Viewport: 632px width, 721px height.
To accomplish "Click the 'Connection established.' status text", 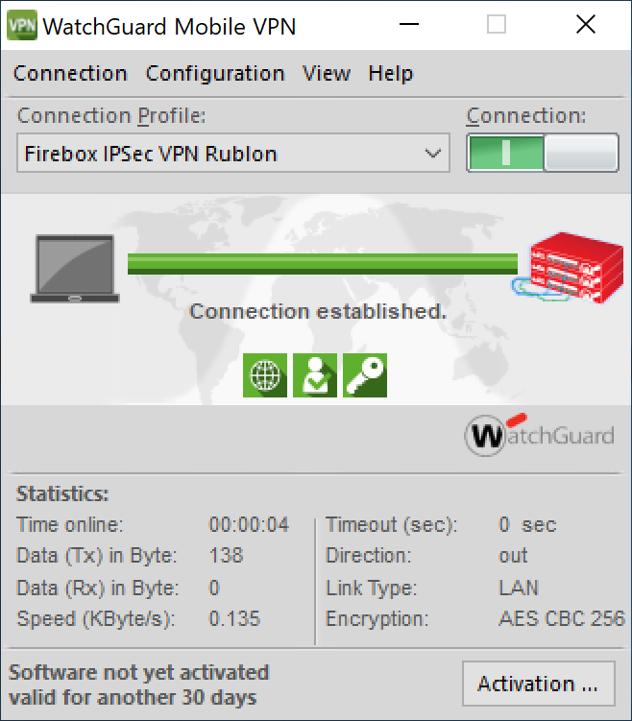I will (319, 311).
